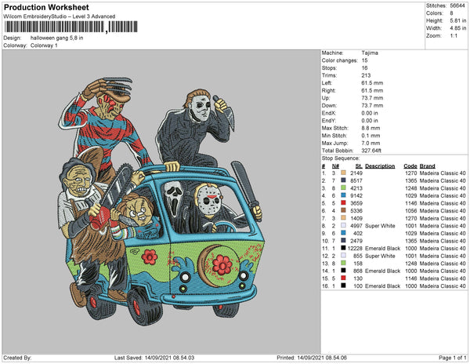
Task: Click the Min Stitch value '0.1 mm'
Action: pyautogui.click(x=371, y=136)
